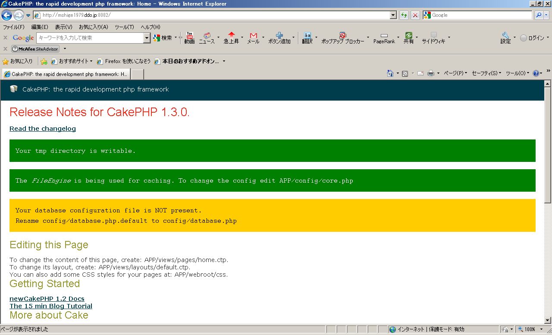Open the サイドウィキ Sidewiki button
The image size is (552, 335).
pyautogui.click(x=434, y=38)
